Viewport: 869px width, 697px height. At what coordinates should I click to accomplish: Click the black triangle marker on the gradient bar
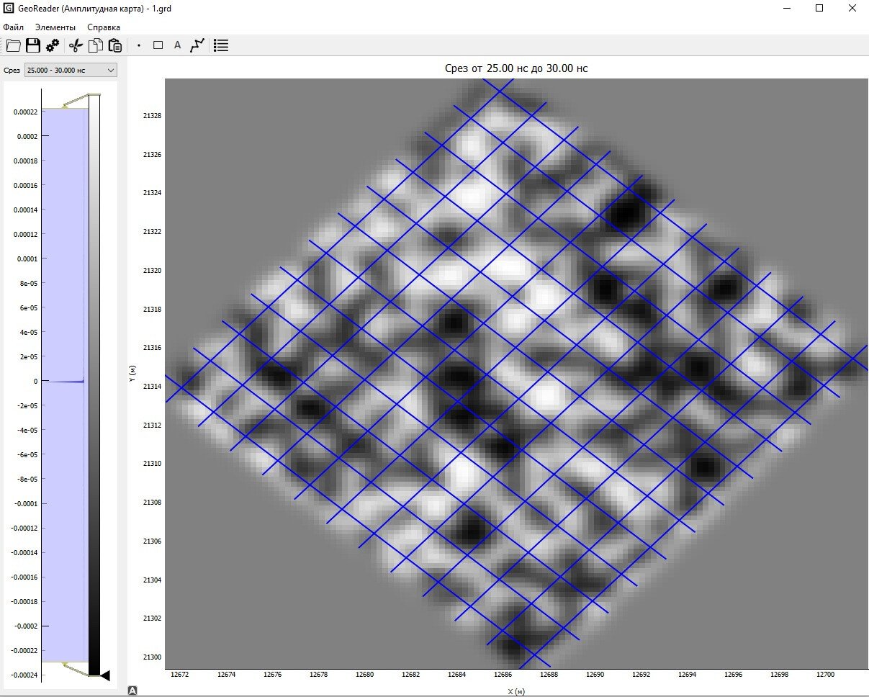104,675
